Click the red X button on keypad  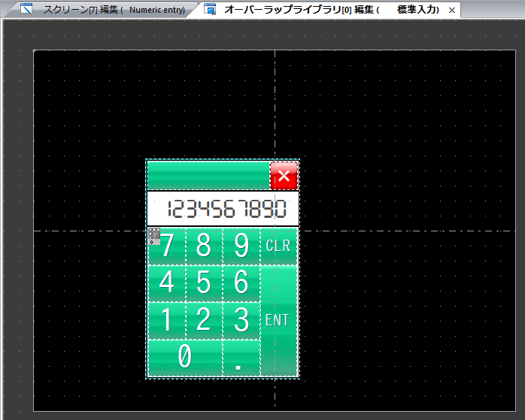pyautogui.click(x=284, y=176)
